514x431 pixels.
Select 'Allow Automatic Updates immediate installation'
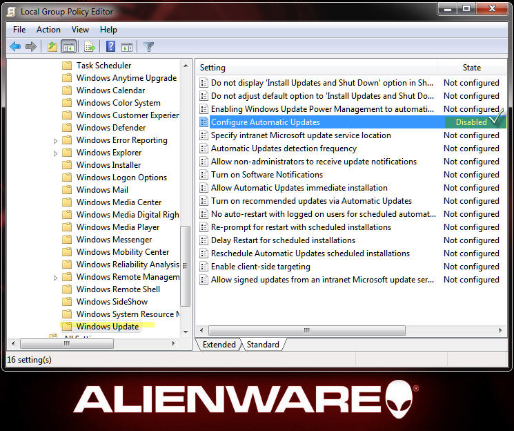pos(299,188)
